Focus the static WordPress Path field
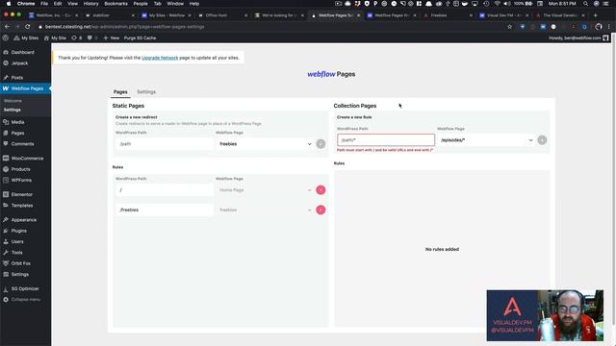 pos(165,144)
